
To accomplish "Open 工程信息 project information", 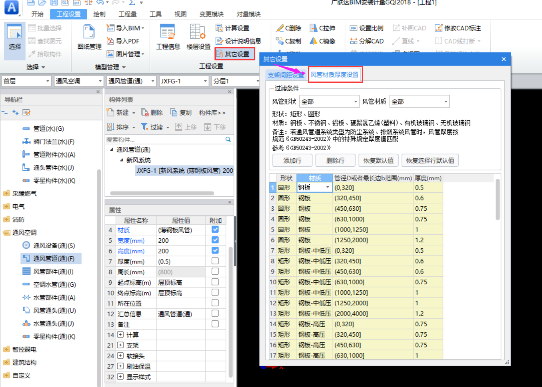I will 168,37.
